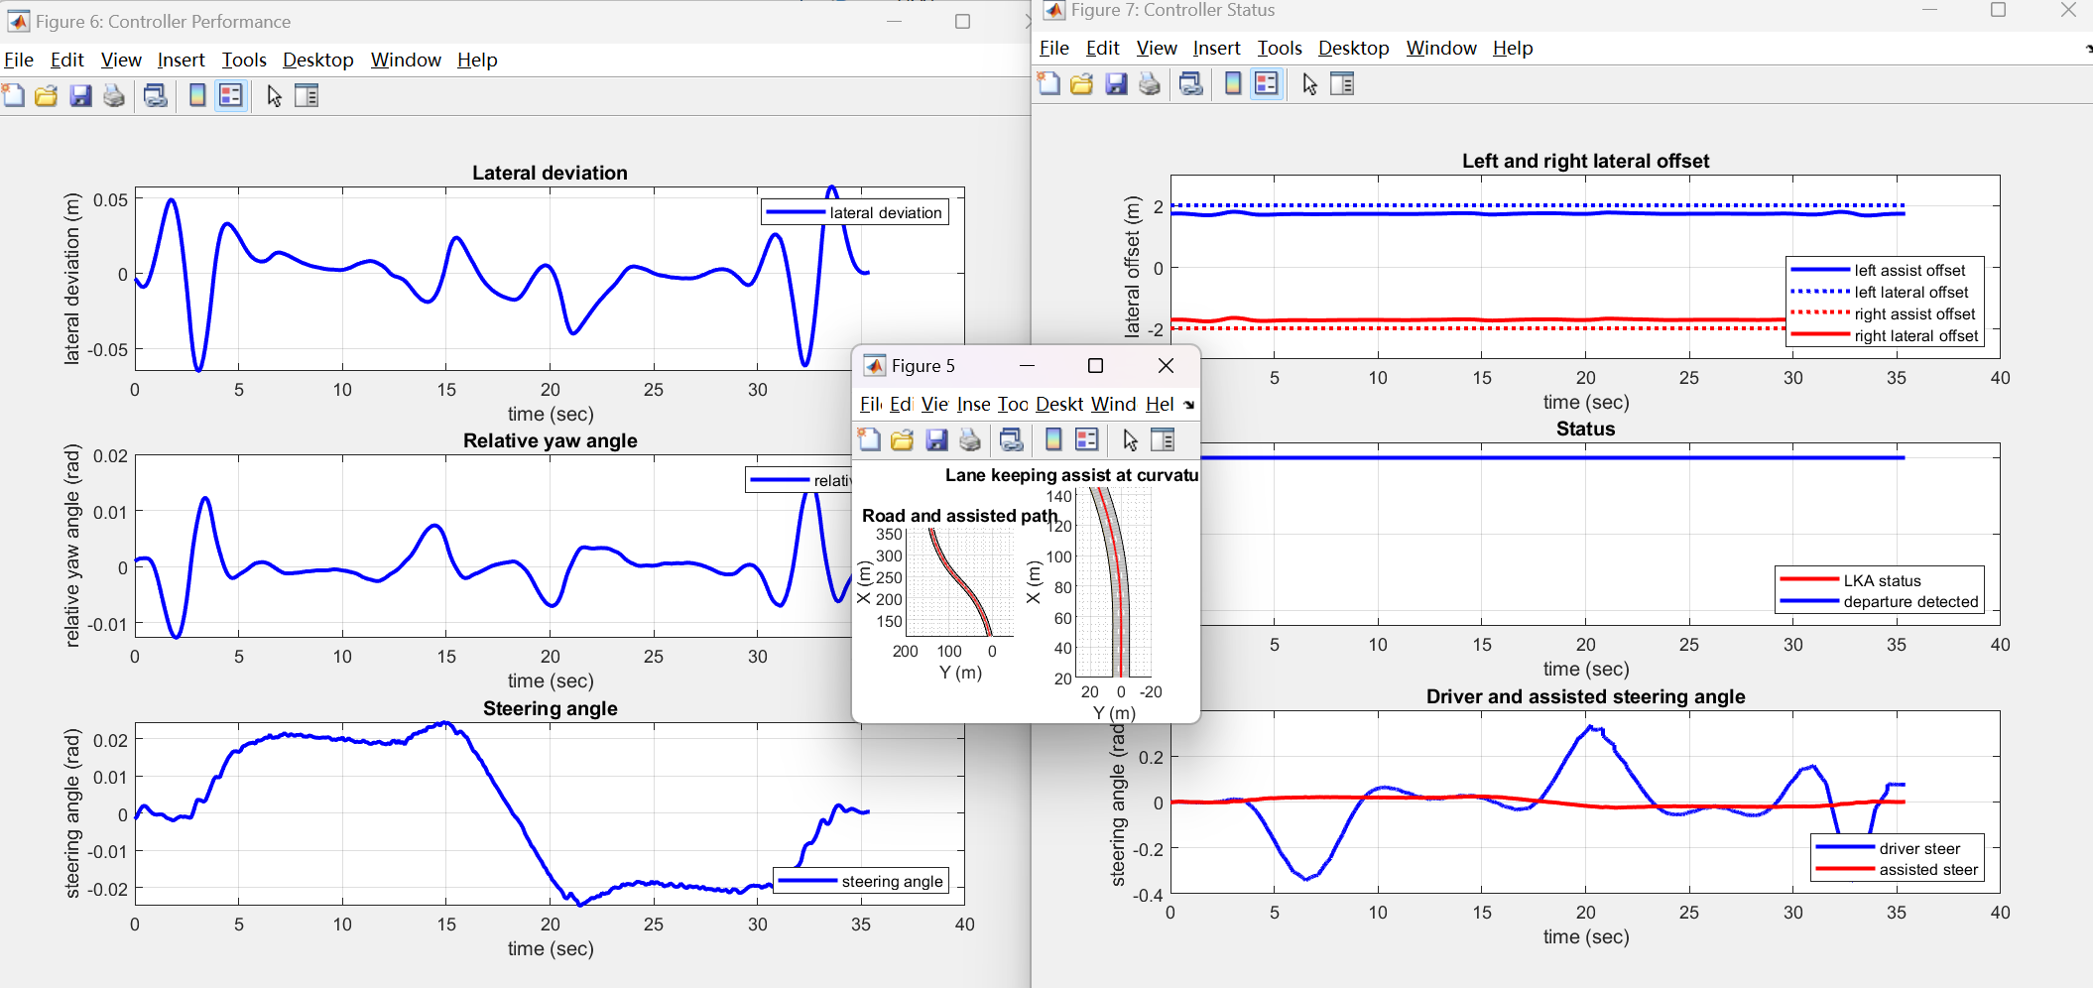2093x988 pixels.
Task: Maximize the Figure 7 window
Action: tap(1999, 10)
